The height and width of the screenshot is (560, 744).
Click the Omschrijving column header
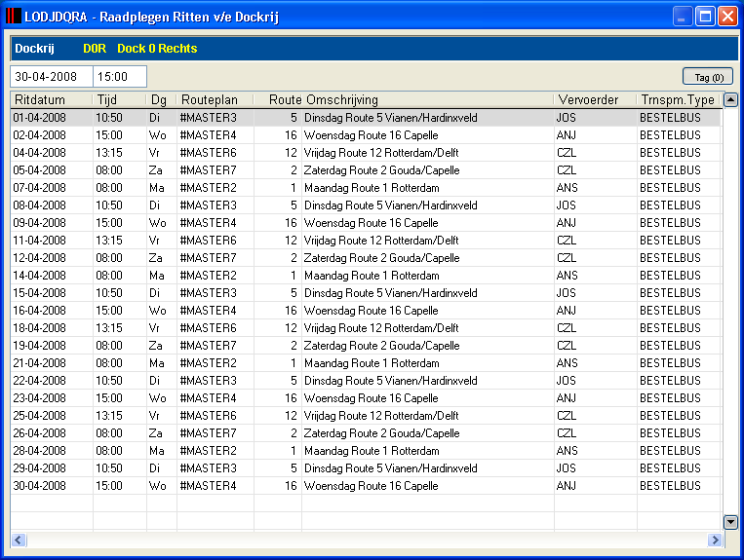tap(427, 100)
